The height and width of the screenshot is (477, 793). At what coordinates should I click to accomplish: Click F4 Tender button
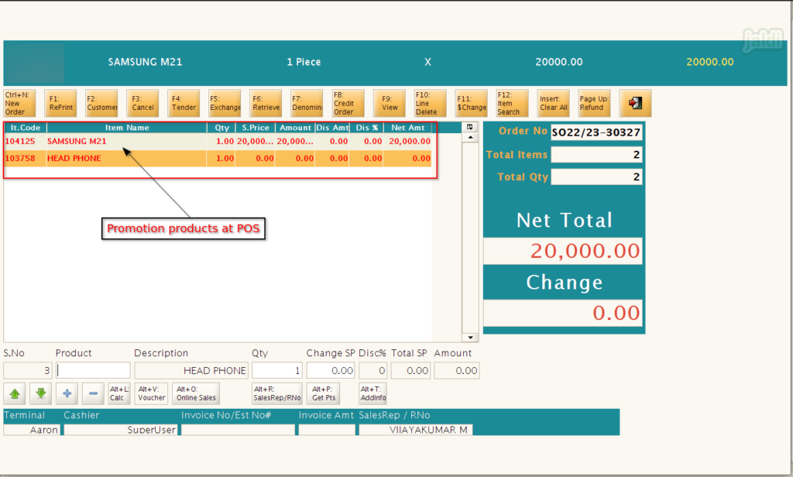click(x=184, y=103)
